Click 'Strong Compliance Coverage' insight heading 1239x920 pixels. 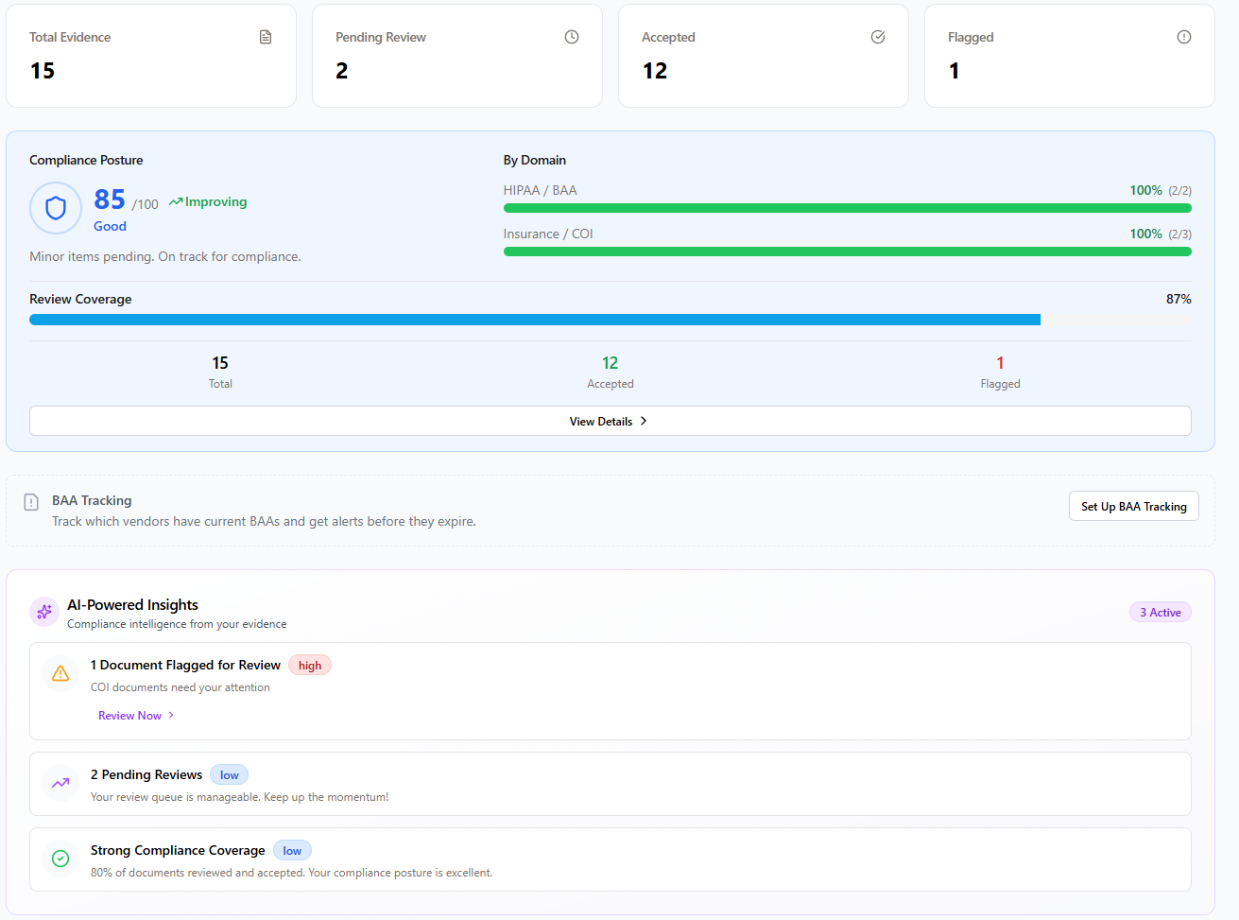pos(178,850)
